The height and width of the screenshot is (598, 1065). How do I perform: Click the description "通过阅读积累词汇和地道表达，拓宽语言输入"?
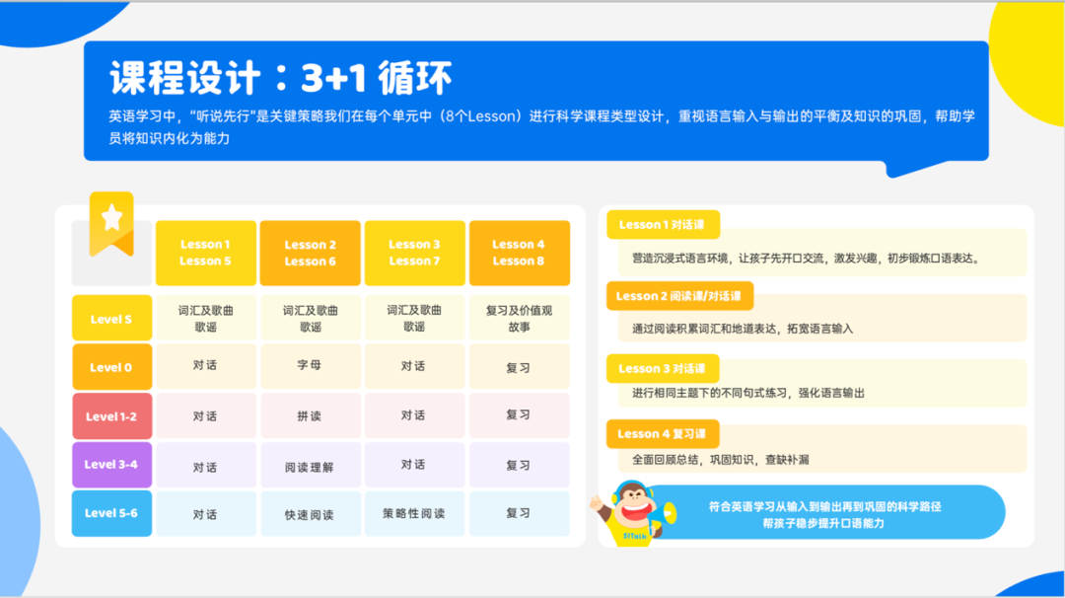tap(743, 329)
